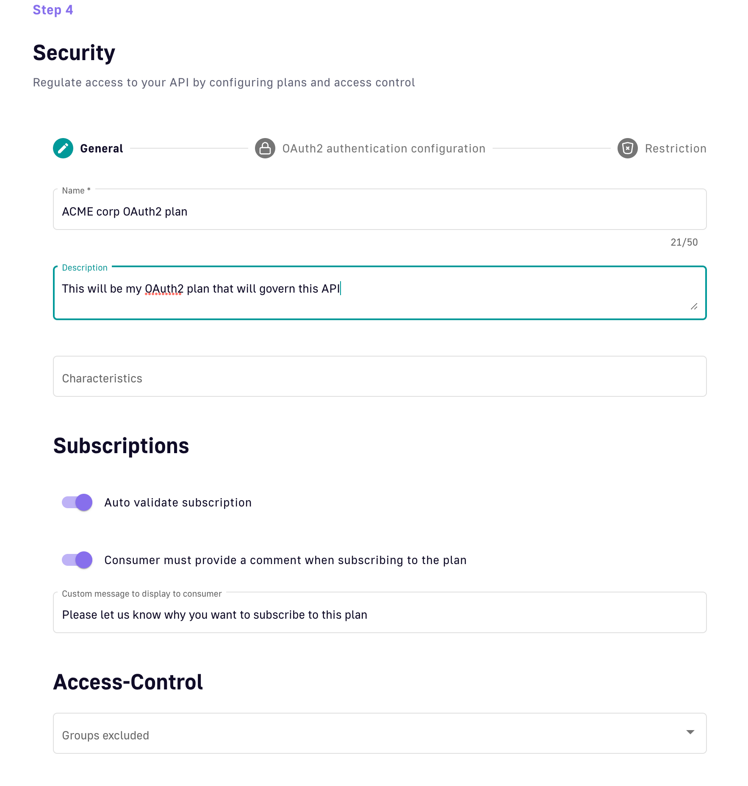748x786 pixels.
Task: Switch to the Restriction step
Action: click(675, 149)
